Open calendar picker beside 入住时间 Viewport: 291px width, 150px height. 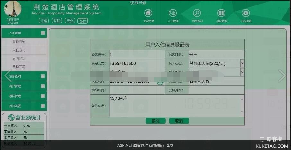(x=160, y=82)
